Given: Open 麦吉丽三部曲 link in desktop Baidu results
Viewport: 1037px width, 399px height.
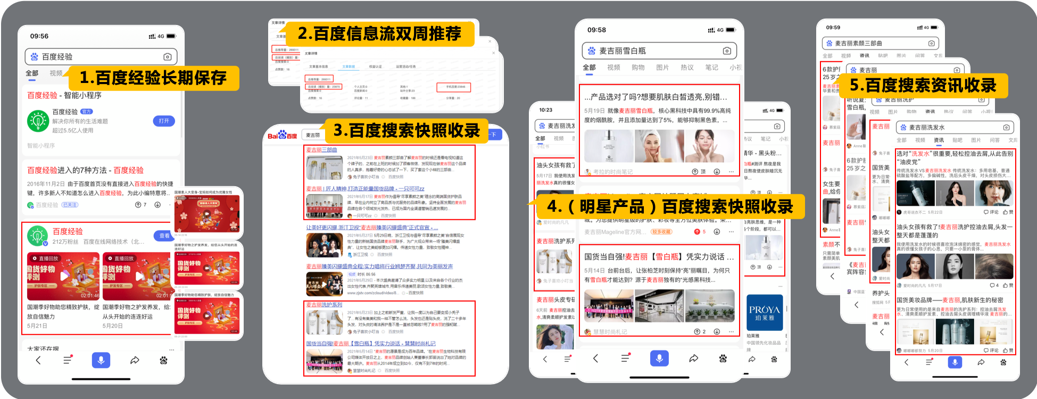Looking at the screenshot, I should pos(321,150).
